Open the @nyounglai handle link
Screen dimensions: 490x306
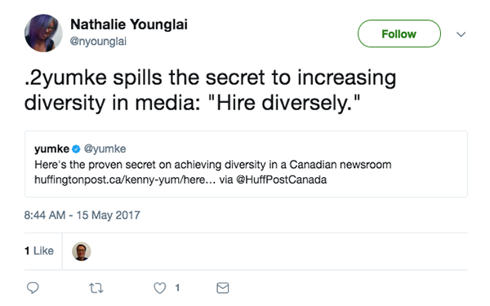click(x=98, y=42)
